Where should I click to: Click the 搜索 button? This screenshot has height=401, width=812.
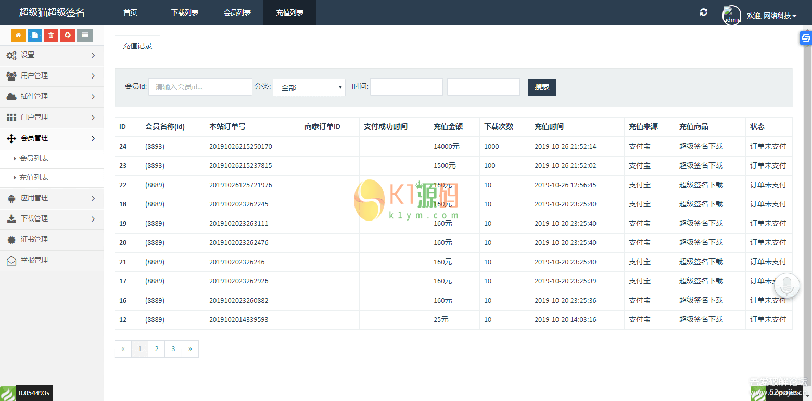(541, 87)
